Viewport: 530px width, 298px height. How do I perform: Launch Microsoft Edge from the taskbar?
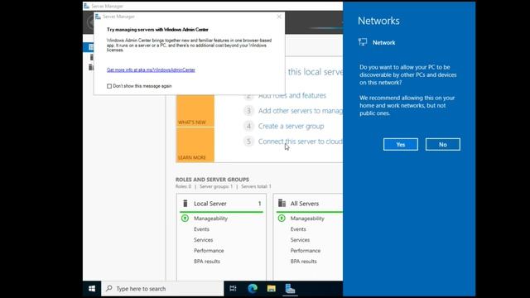coord(253,289)
